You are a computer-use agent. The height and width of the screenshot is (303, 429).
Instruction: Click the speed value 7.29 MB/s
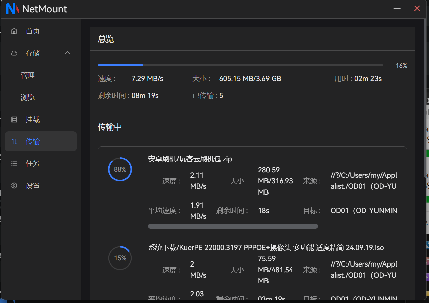(147, 79)
